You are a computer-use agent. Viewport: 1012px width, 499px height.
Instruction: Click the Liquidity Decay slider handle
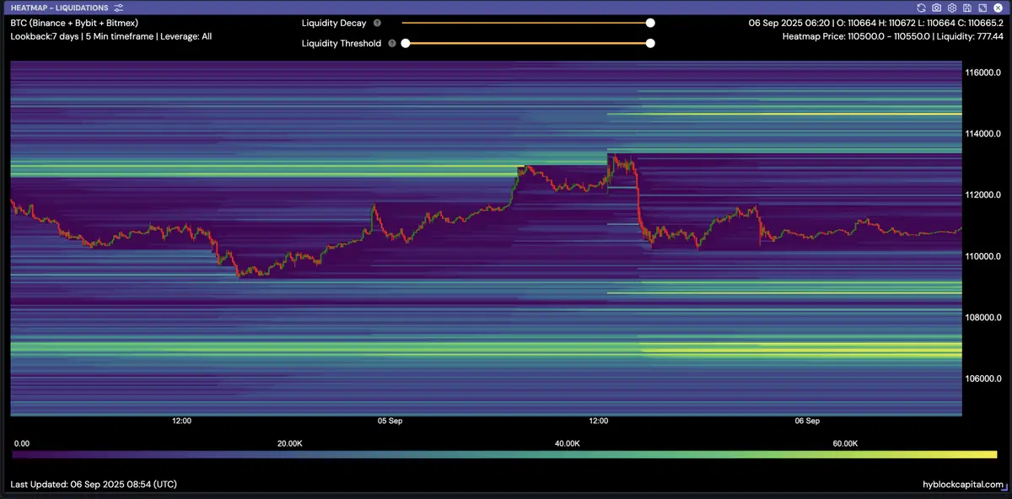tap(650, 24)
